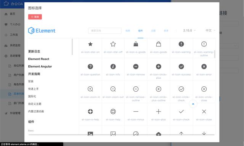The width and height of the screenshot is (244, 146).
Task: Open the 更新日志 sidebar entry
Action: point(34,51)
